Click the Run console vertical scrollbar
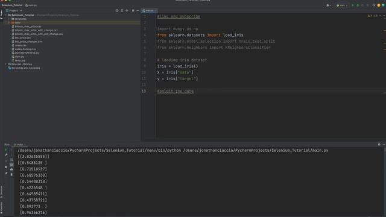 (x=384, y=182)
